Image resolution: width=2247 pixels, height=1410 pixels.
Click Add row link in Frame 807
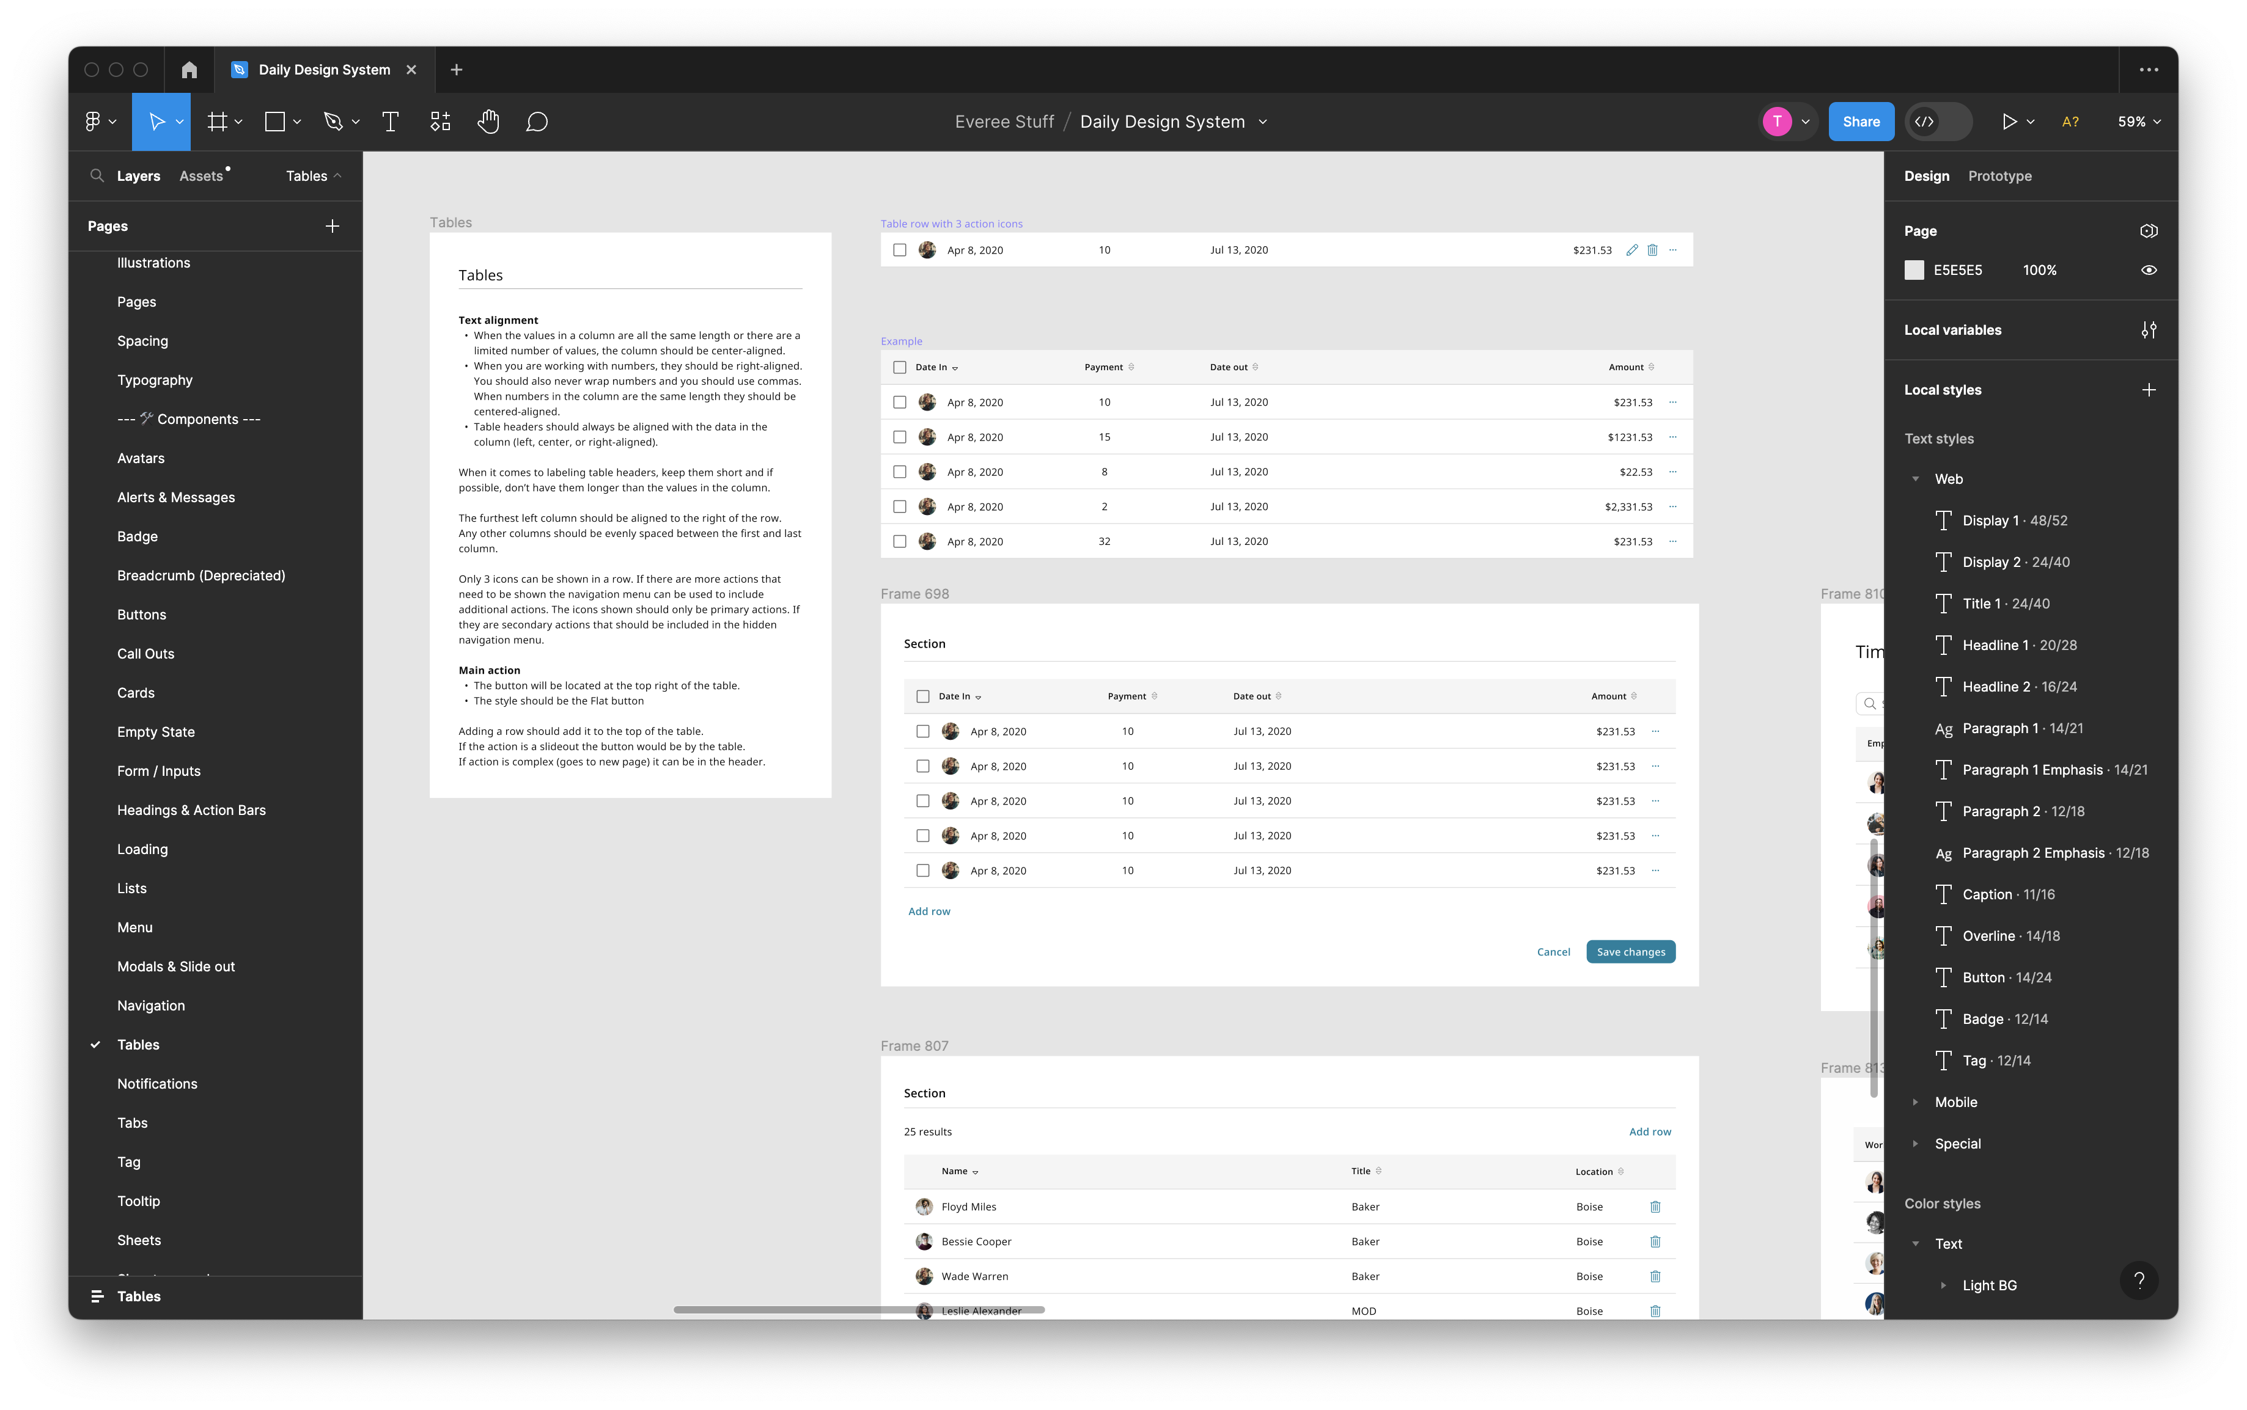[x=1650, y=1131]
